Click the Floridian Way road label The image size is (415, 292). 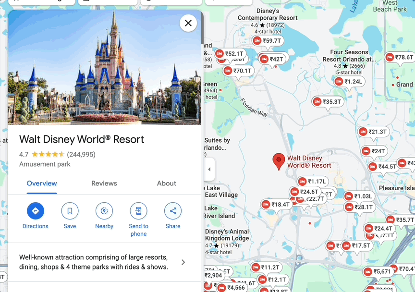coord(254,108)
